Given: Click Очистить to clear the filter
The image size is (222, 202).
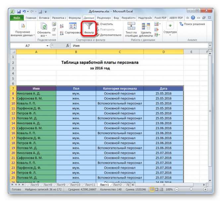Looking at the screenshot, I should click(104, 24).
